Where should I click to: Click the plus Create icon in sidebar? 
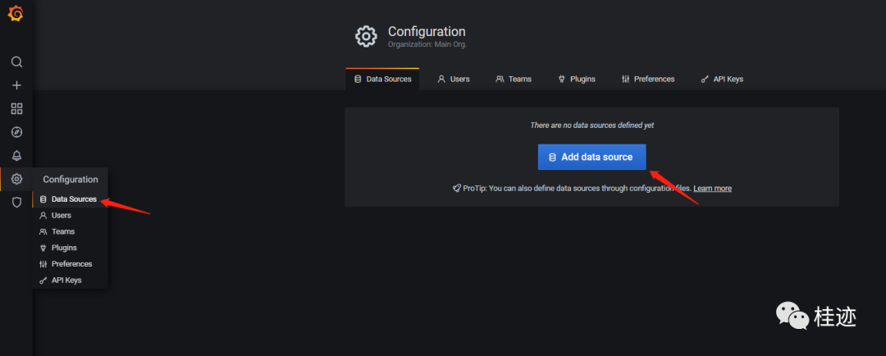tap(16, 85)
